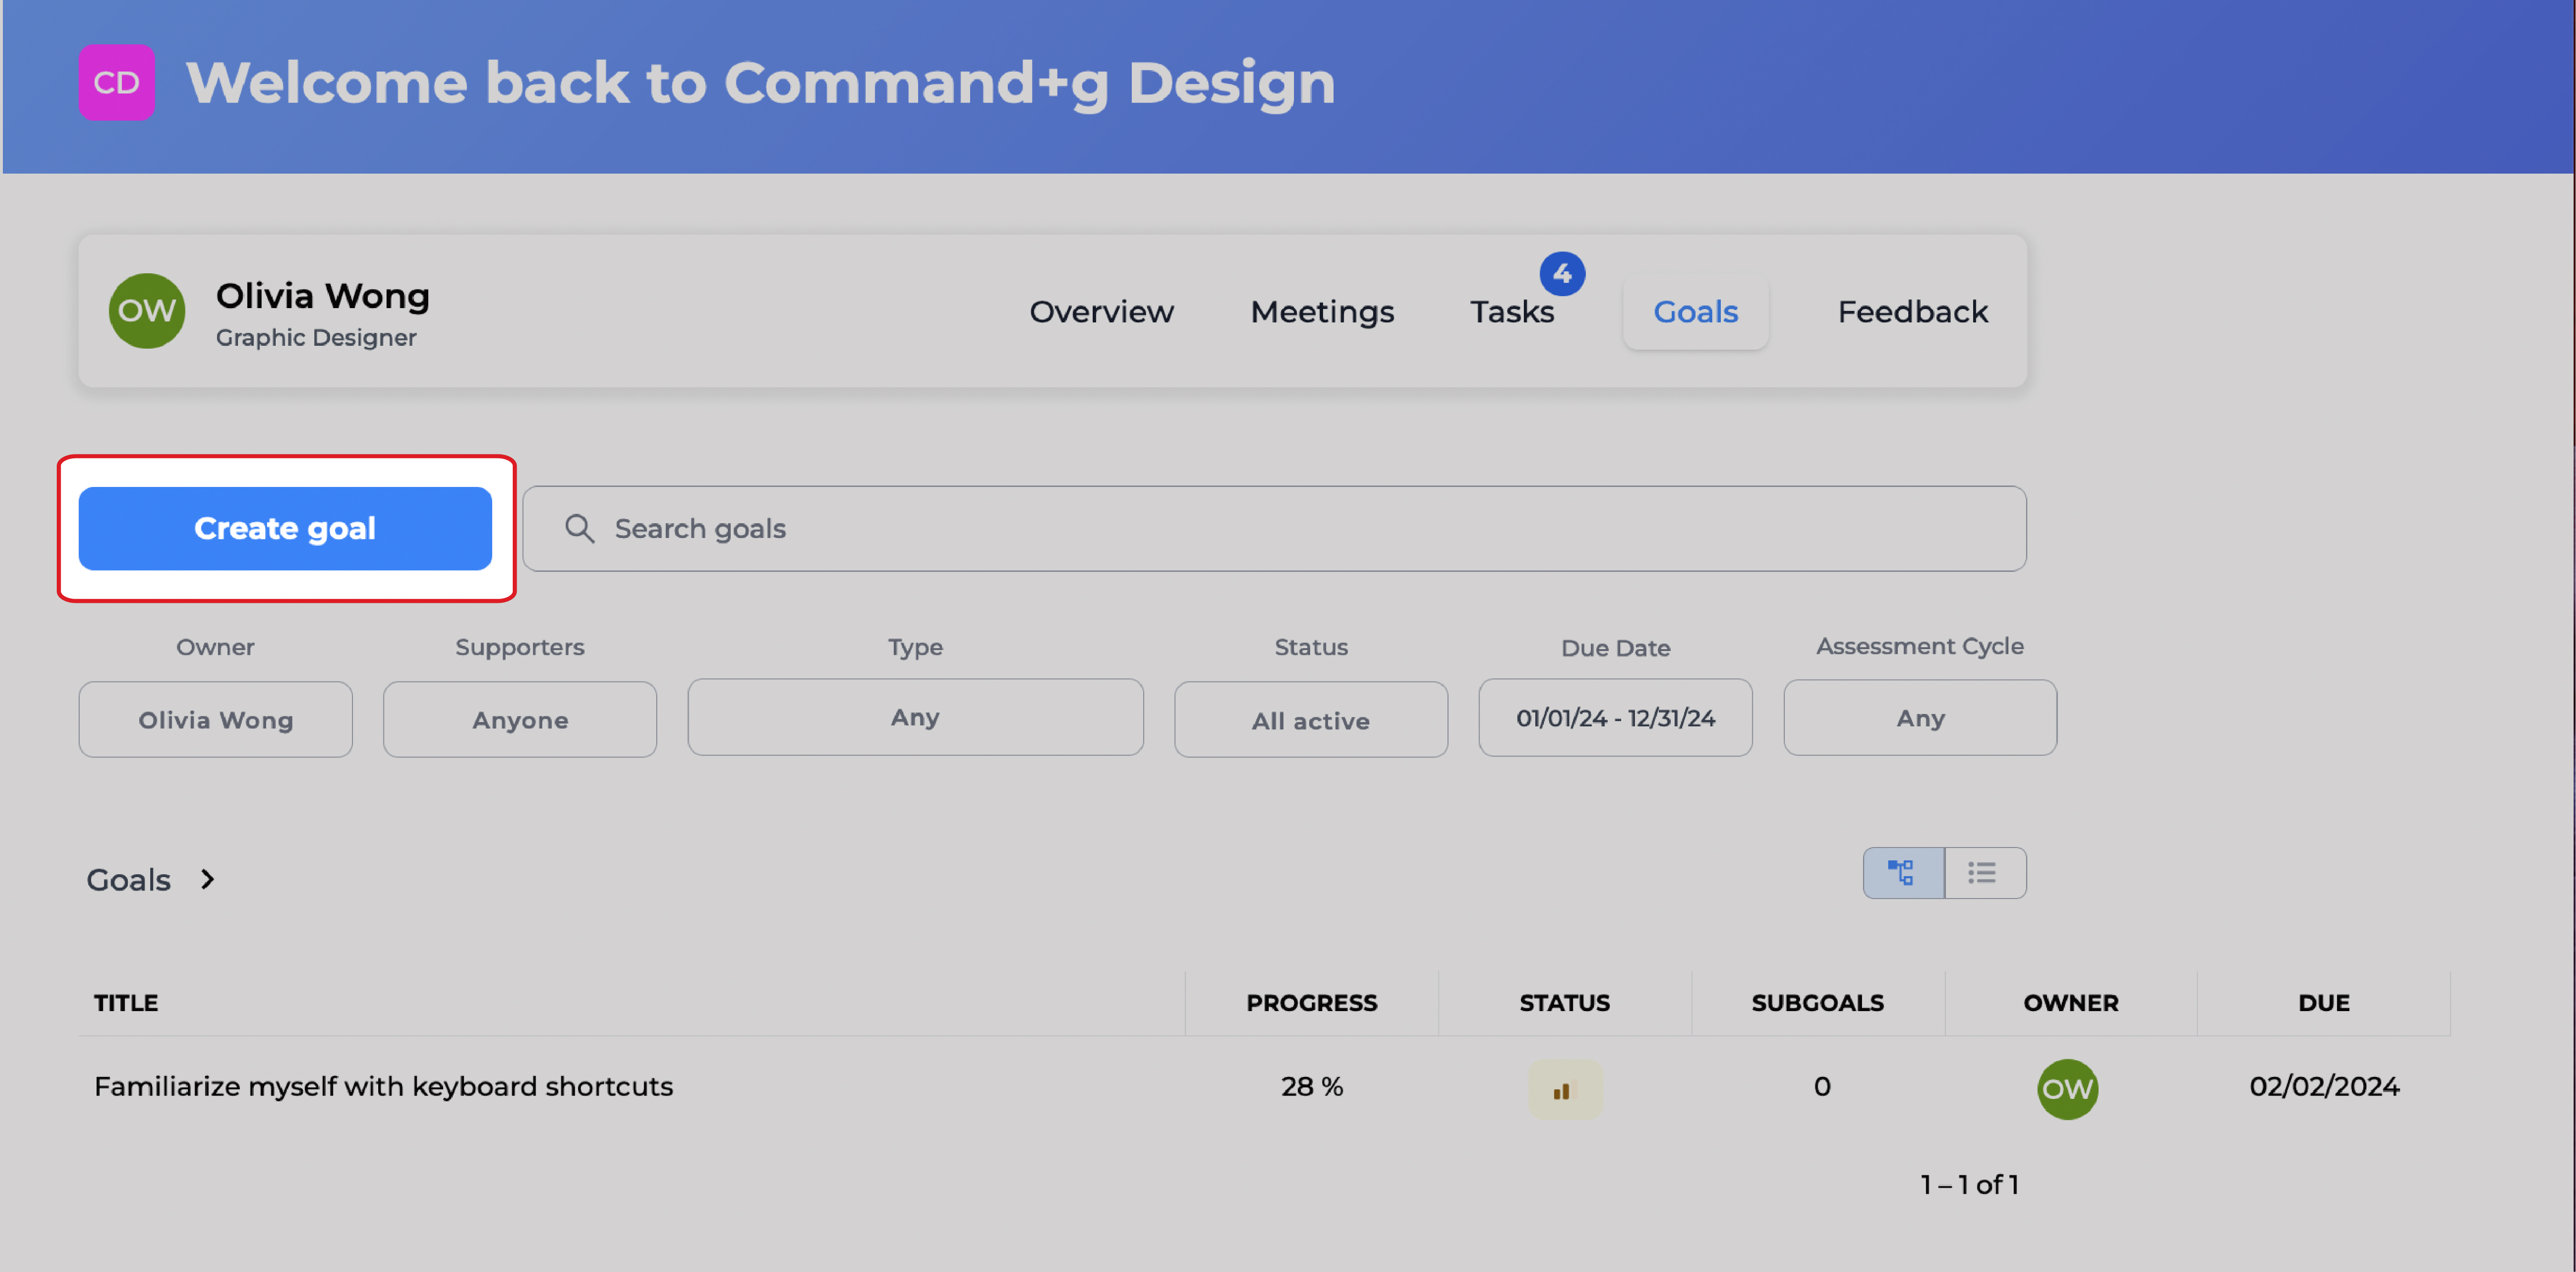
Task: Switch to hierarchy tree view
Action: [x=1902, y=873]
